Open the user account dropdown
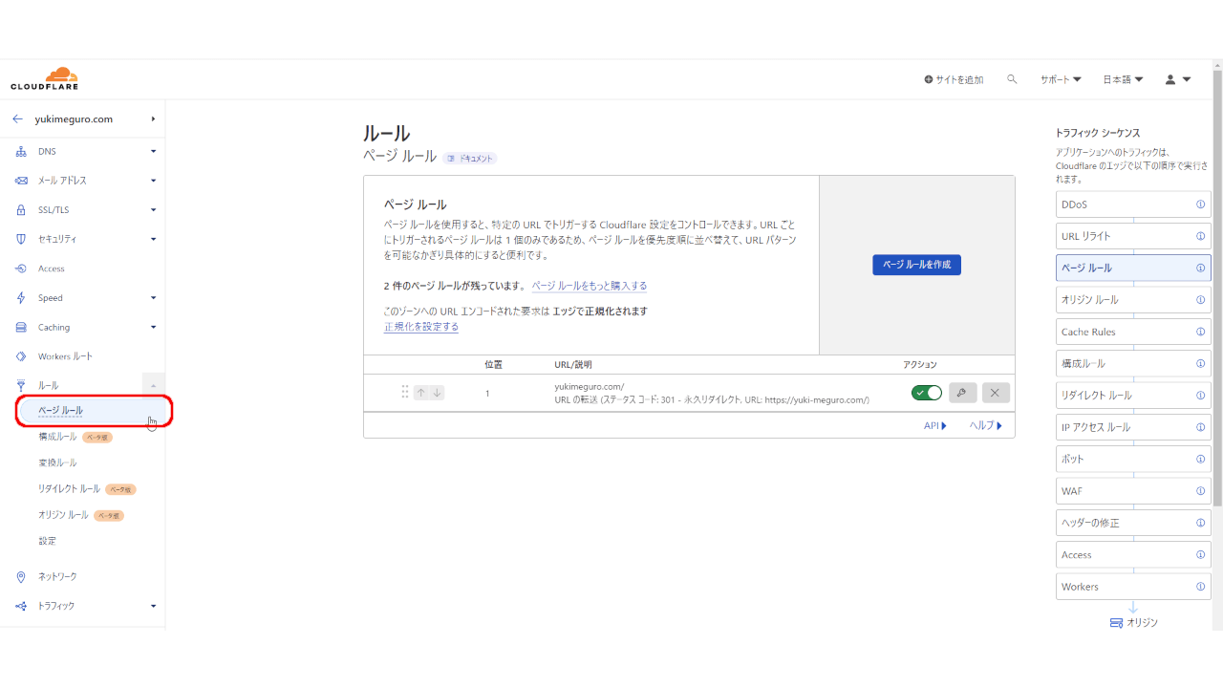This screenshot has height=688, width=1223. click(1177, 79)
